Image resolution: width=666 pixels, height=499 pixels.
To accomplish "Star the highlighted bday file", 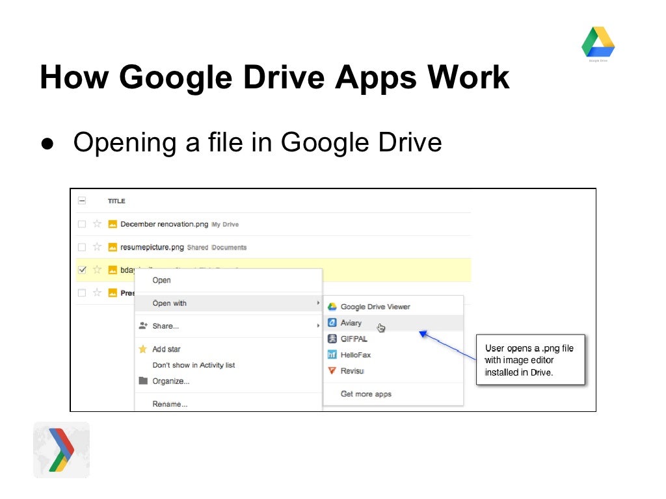I will tap(98, 270).
